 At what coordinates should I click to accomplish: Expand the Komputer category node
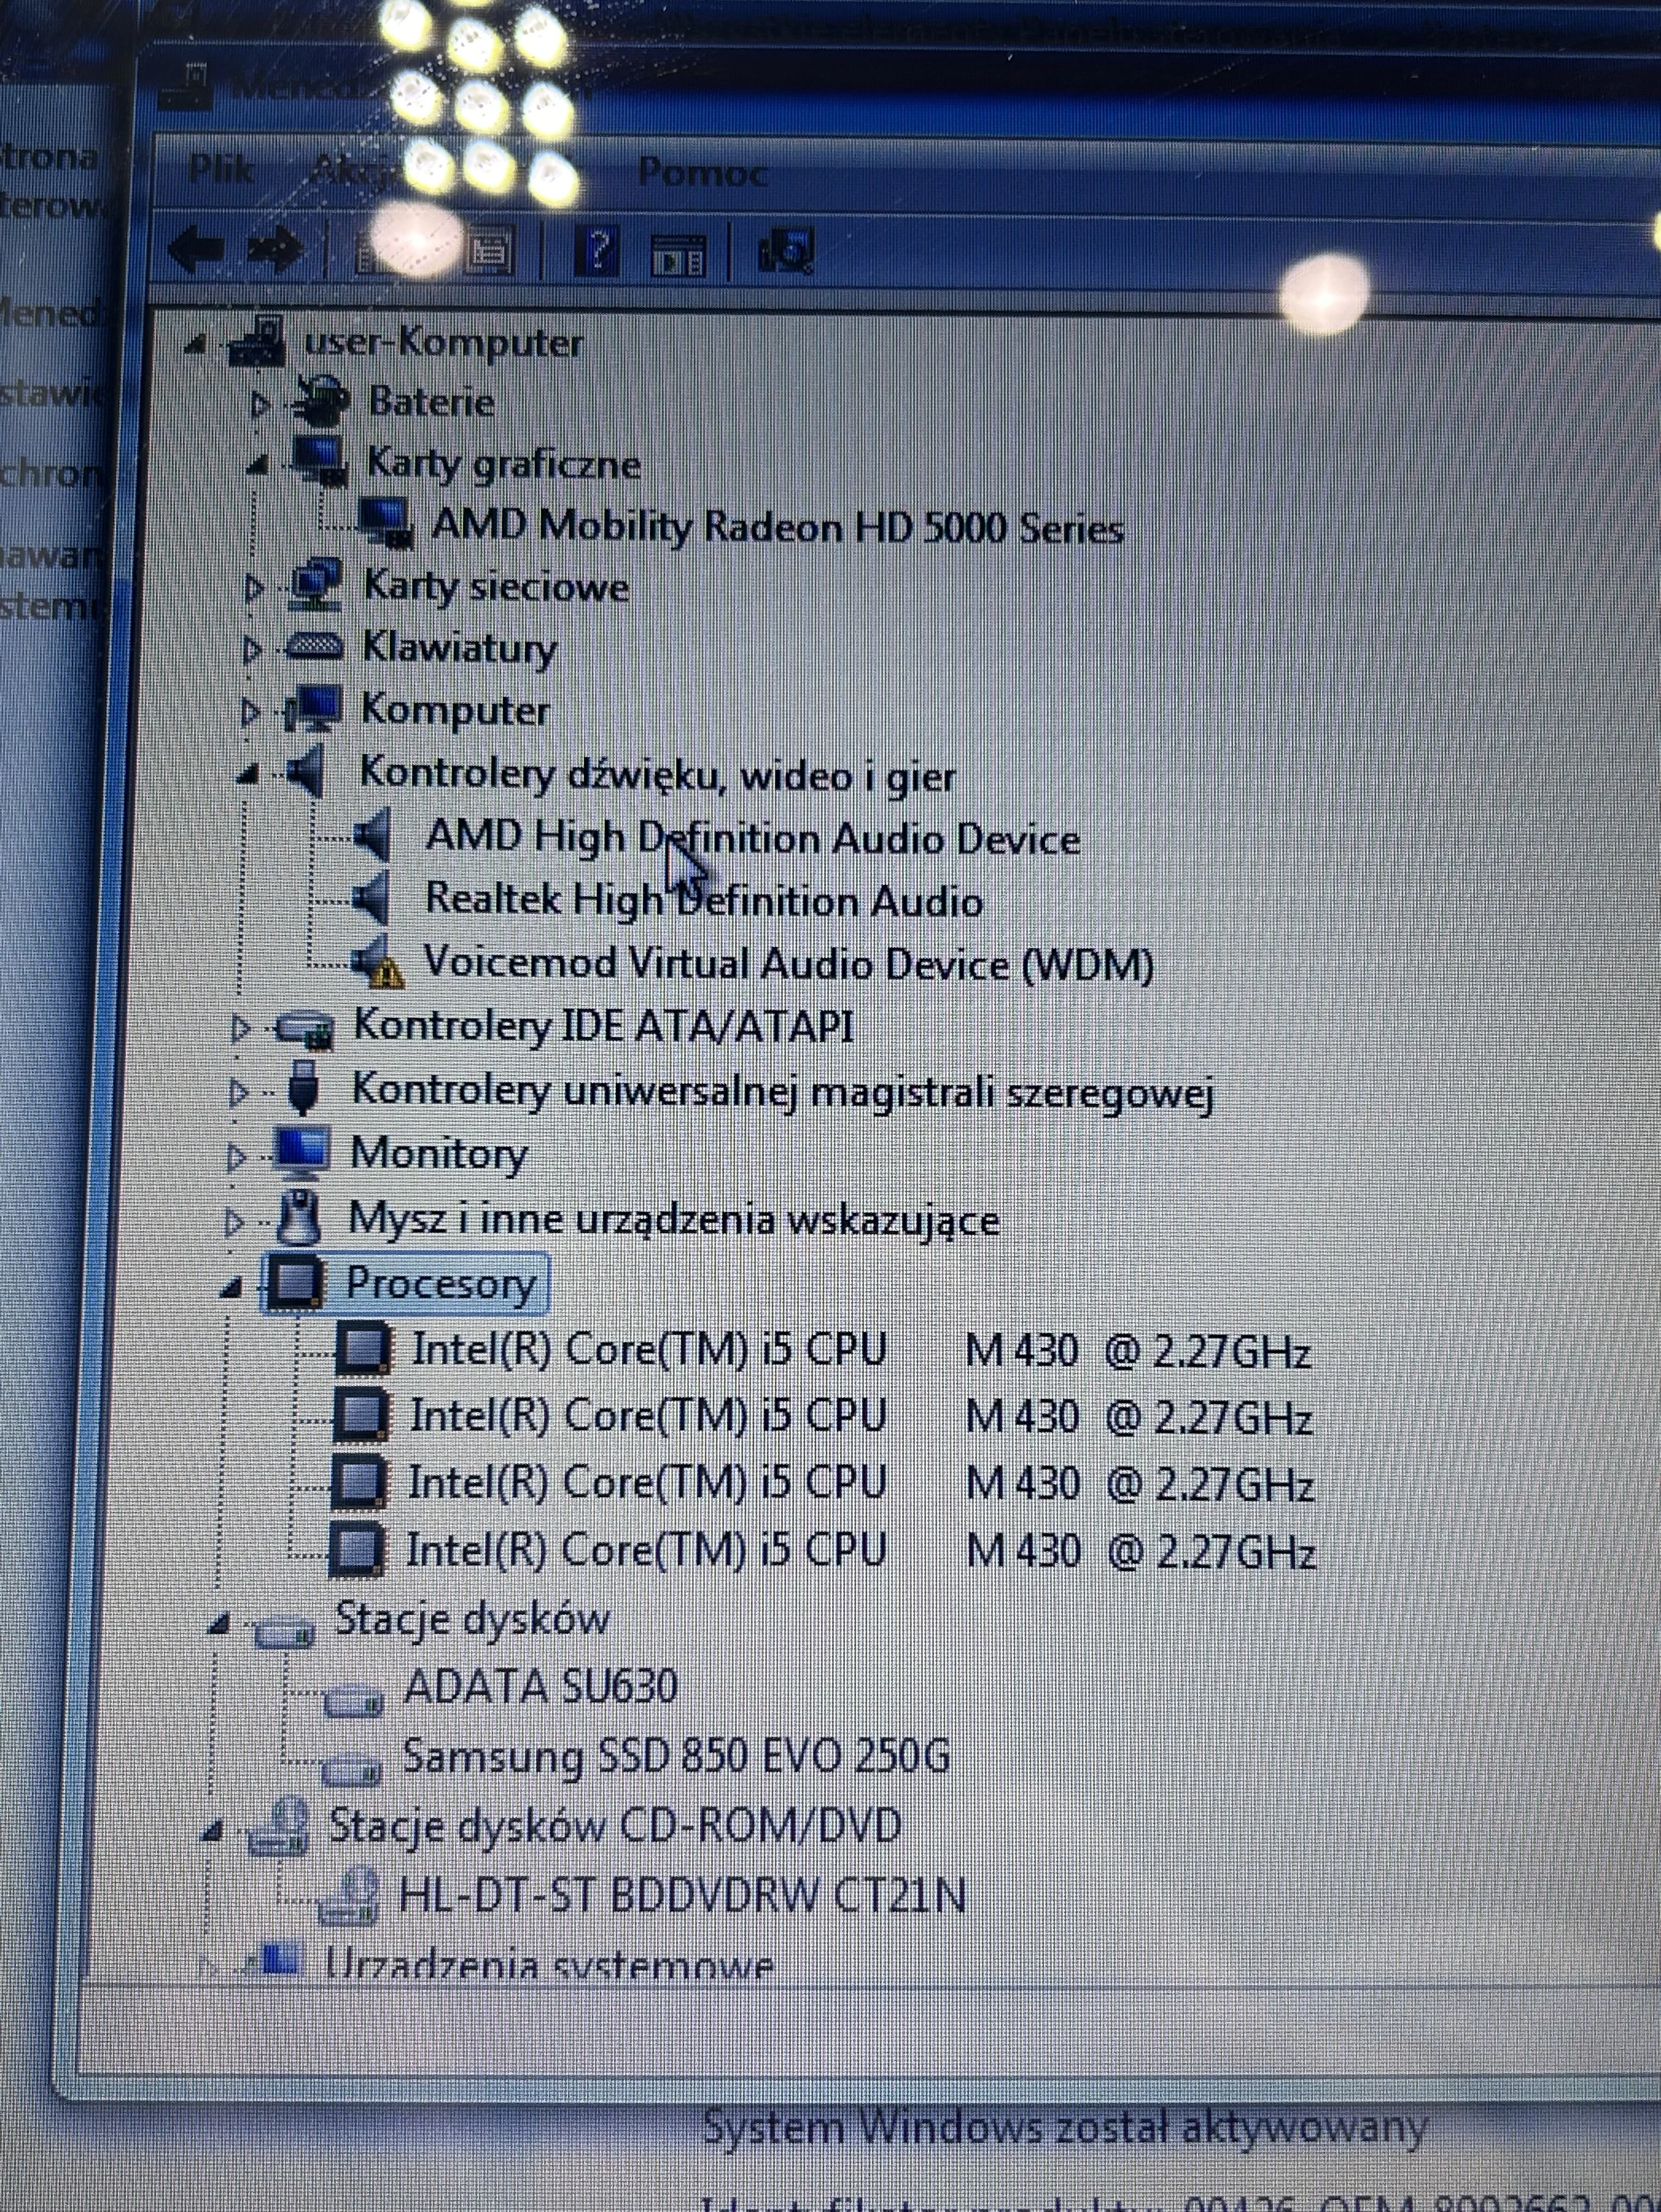tap(249, 712)
